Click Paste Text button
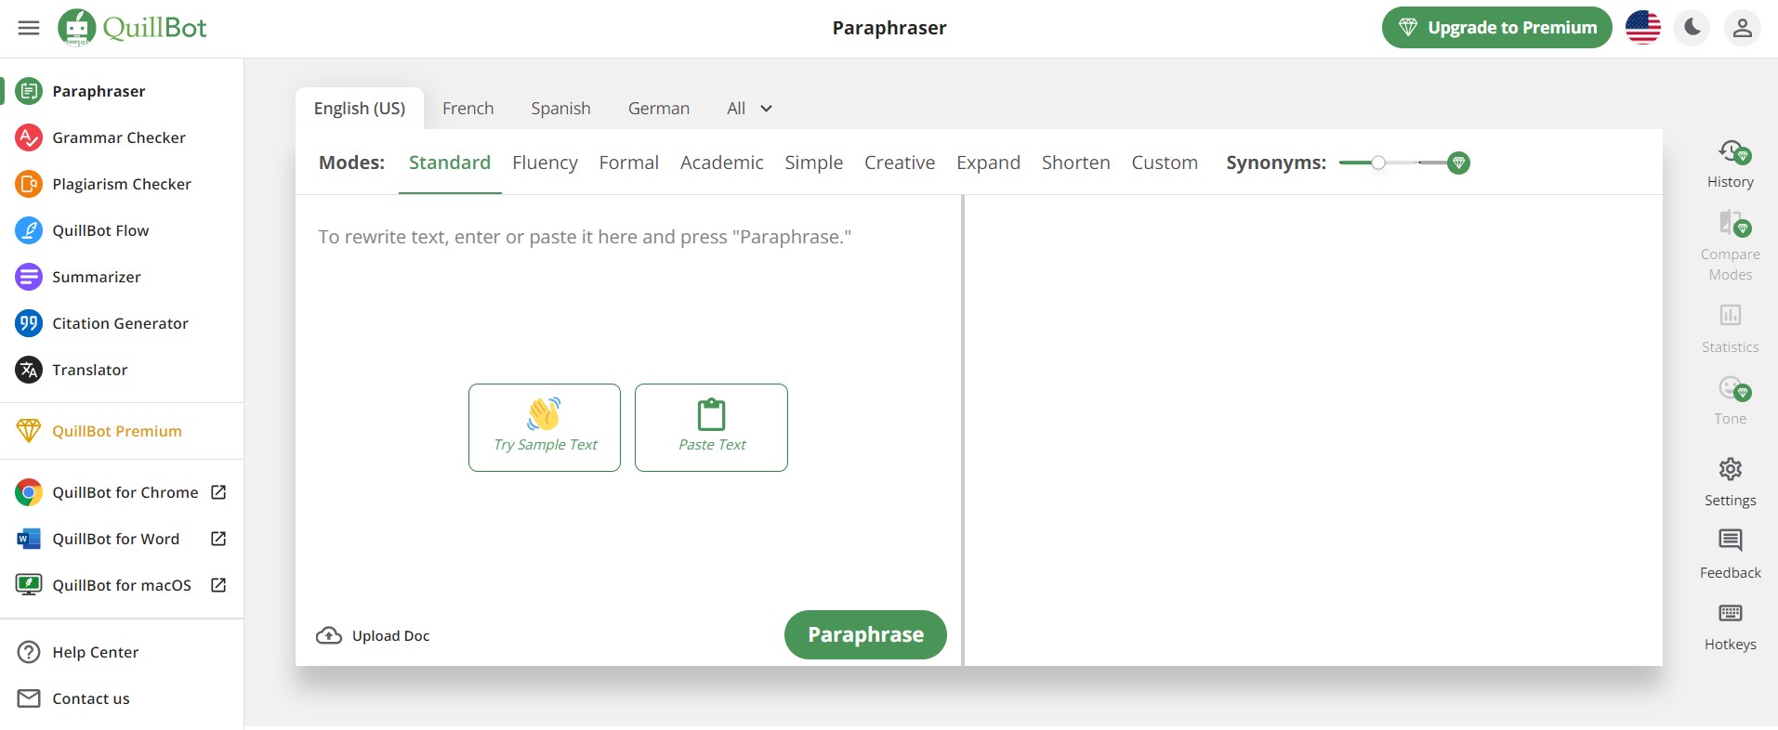The height and width of the screenshot is (730, 1778). [711, 427]
